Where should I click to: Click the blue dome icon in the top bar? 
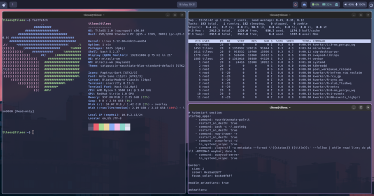coord(304,4)
